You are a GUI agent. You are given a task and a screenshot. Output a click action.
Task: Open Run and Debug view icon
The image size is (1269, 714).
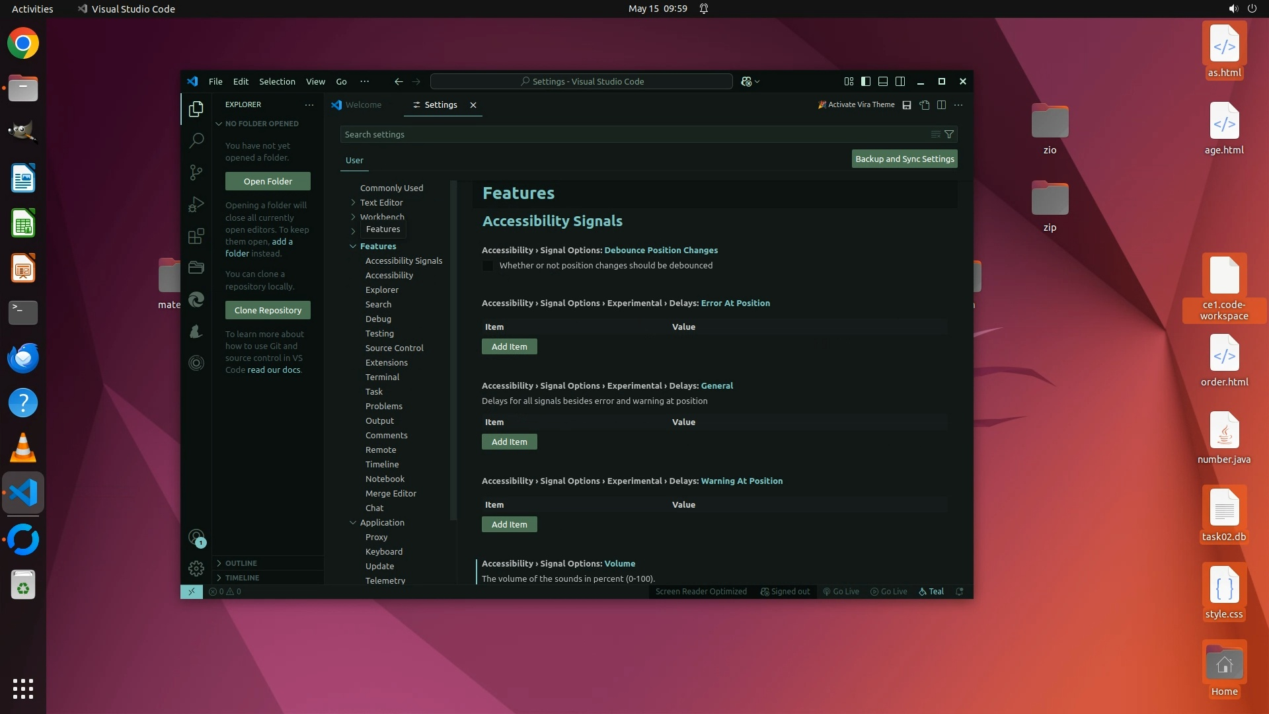[x=196, y=204]
